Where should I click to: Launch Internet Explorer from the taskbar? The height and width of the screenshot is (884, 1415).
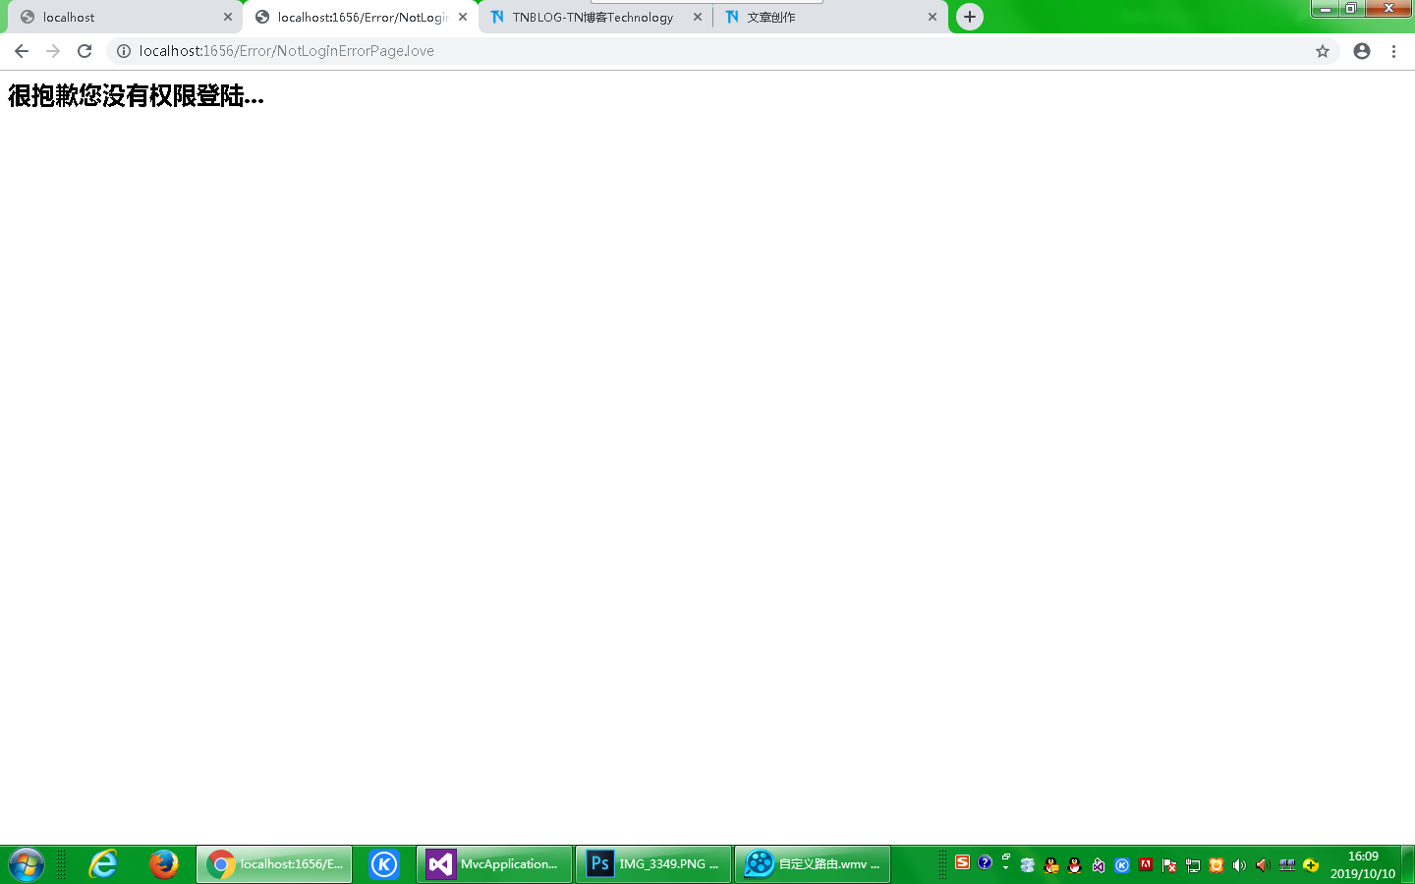[103, 864]
